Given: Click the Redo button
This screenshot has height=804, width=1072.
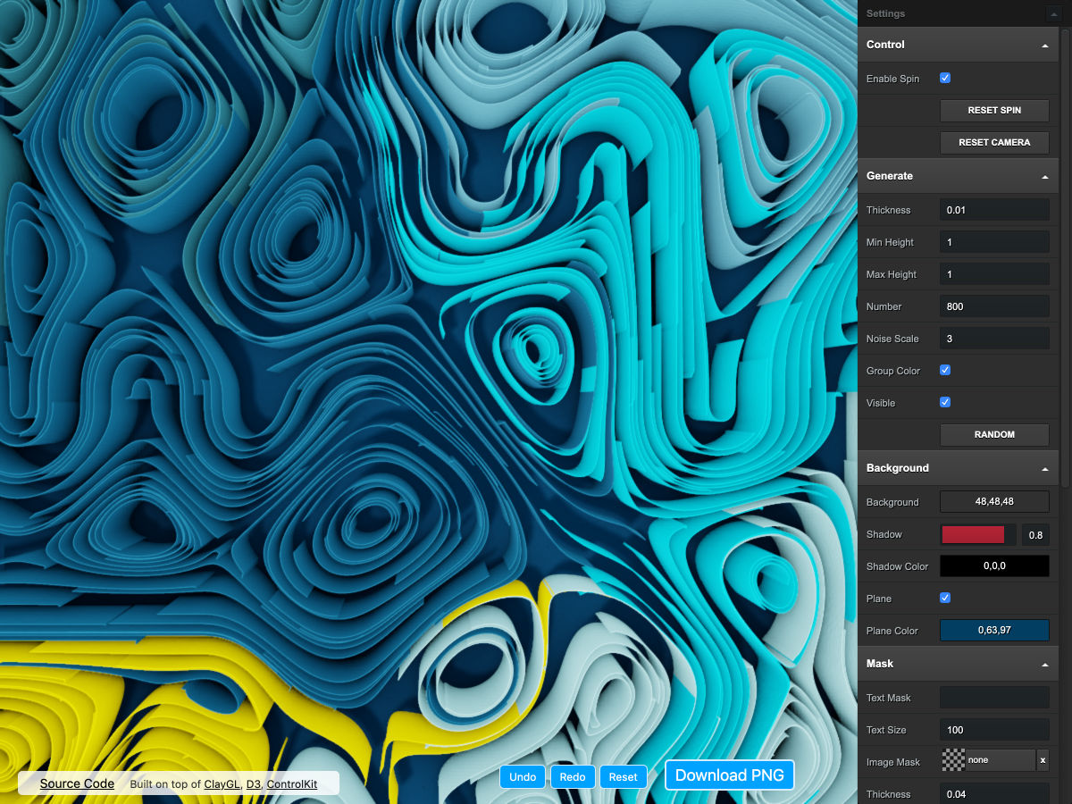Looking at the screenshot, I should click(x=573, y=776).
